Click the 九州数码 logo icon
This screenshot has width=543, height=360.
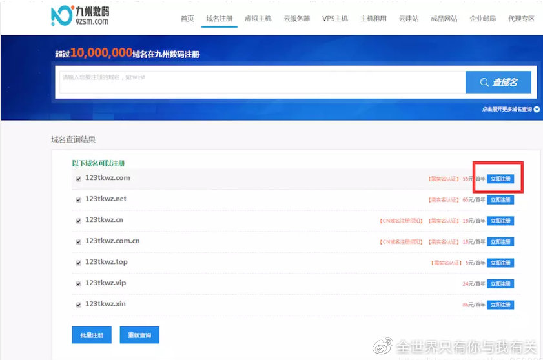(63, 15)
